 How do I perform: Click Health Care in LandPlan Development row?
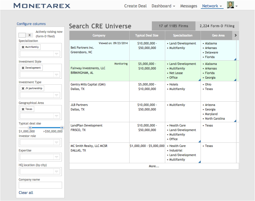[177, 125]
